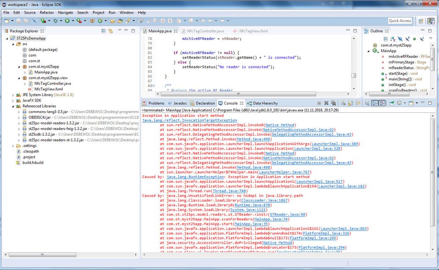Click the ClassLoader.java:1867 link

[x=264, y=200]
